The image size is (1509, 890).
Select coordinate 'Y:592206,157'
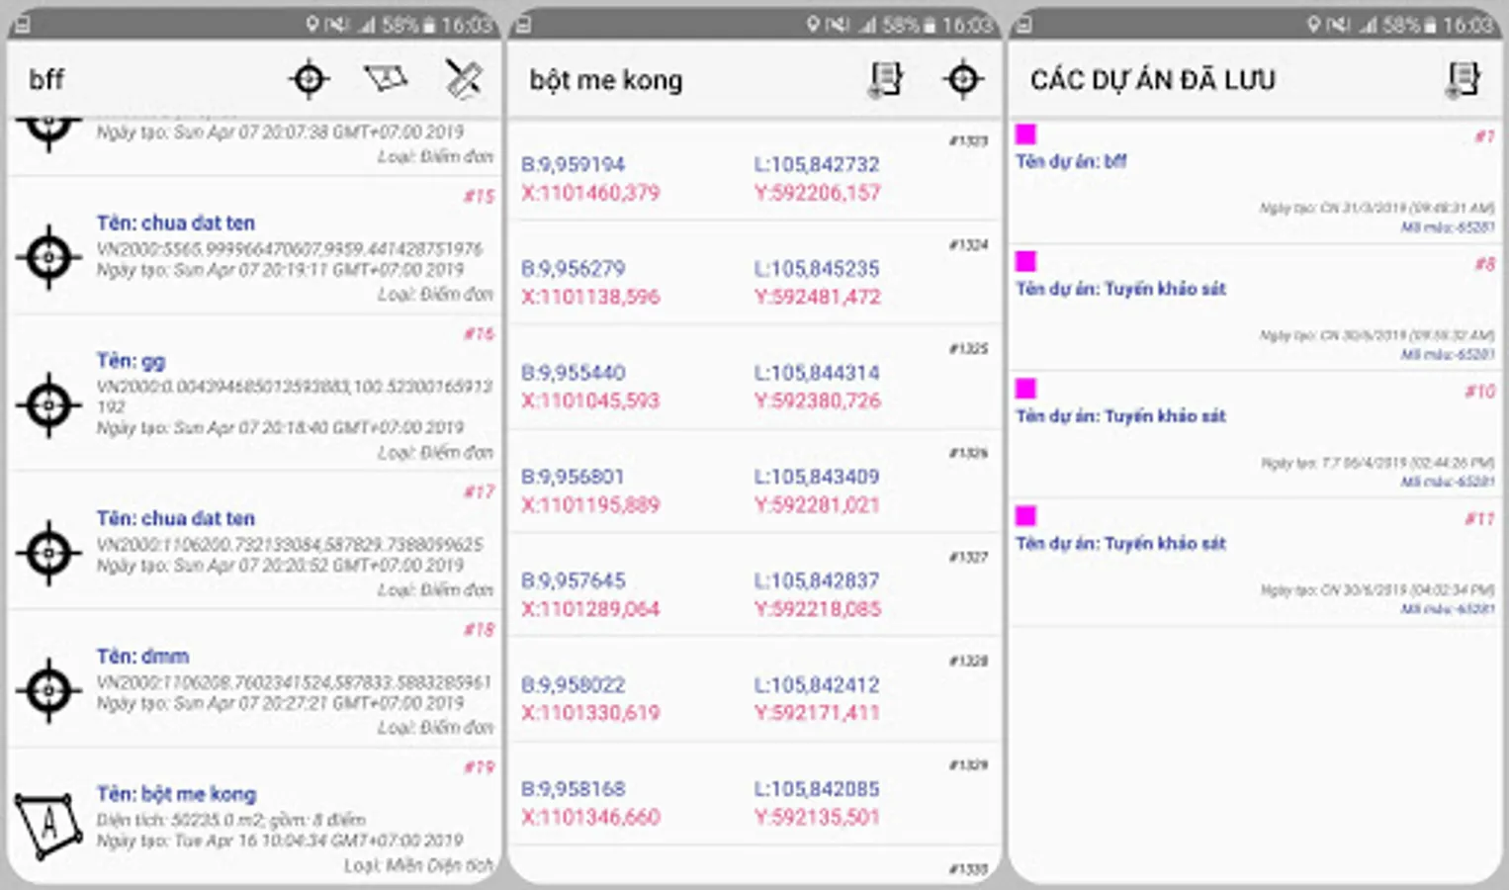(x=817, y=193)
